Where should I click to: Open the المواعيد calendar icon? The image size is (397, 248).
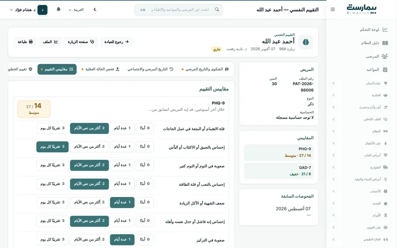[385, 69]
